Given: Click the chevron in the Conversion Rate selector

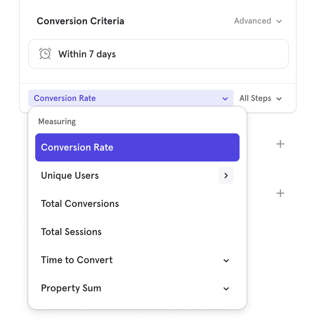Looking at the screenshot, I should pyautogui.click(x=225, y=99).
